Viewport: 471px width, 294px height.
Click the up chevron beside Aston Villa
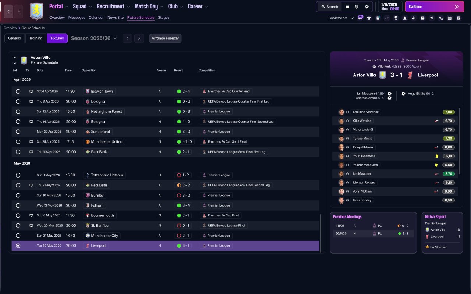click(x=15, y=58)
